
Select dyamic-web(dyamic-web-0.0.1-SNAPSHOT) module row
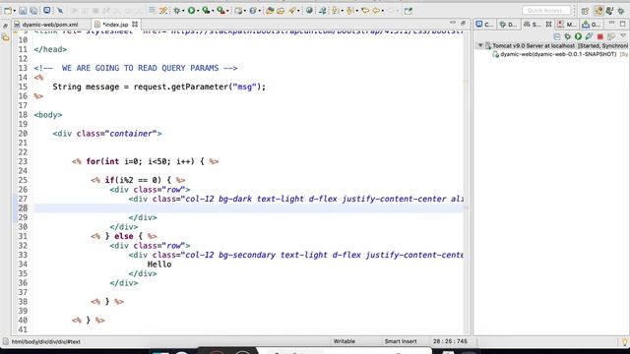560,54
